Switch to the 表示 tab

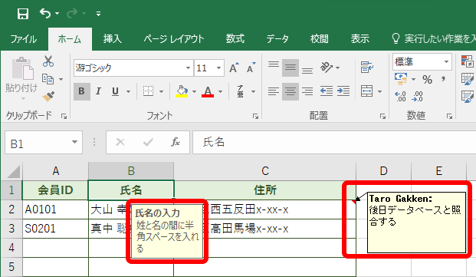tap(360, 38)
